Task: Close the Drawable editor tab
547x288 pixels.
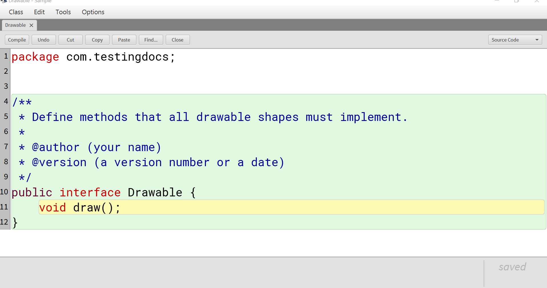Action: click(31, 25)
